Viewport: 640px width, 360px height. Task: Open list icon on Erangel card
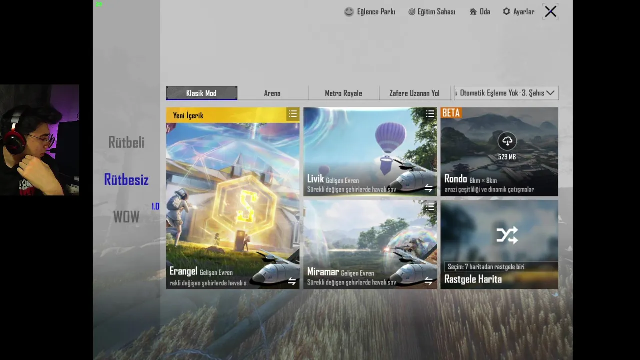[293, 114]
